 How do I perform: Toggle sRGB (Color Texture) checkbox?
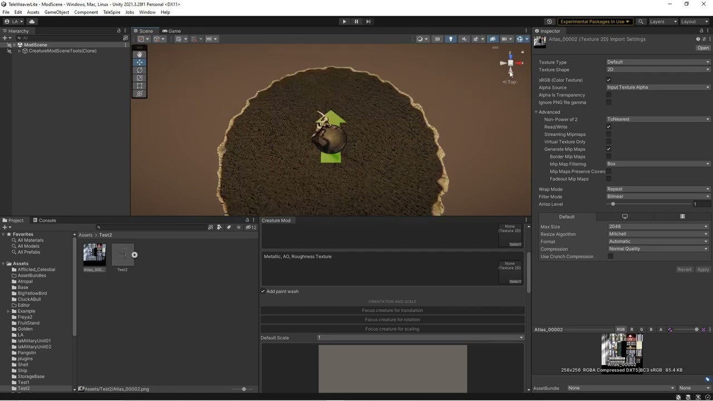[x=609, y=80]
